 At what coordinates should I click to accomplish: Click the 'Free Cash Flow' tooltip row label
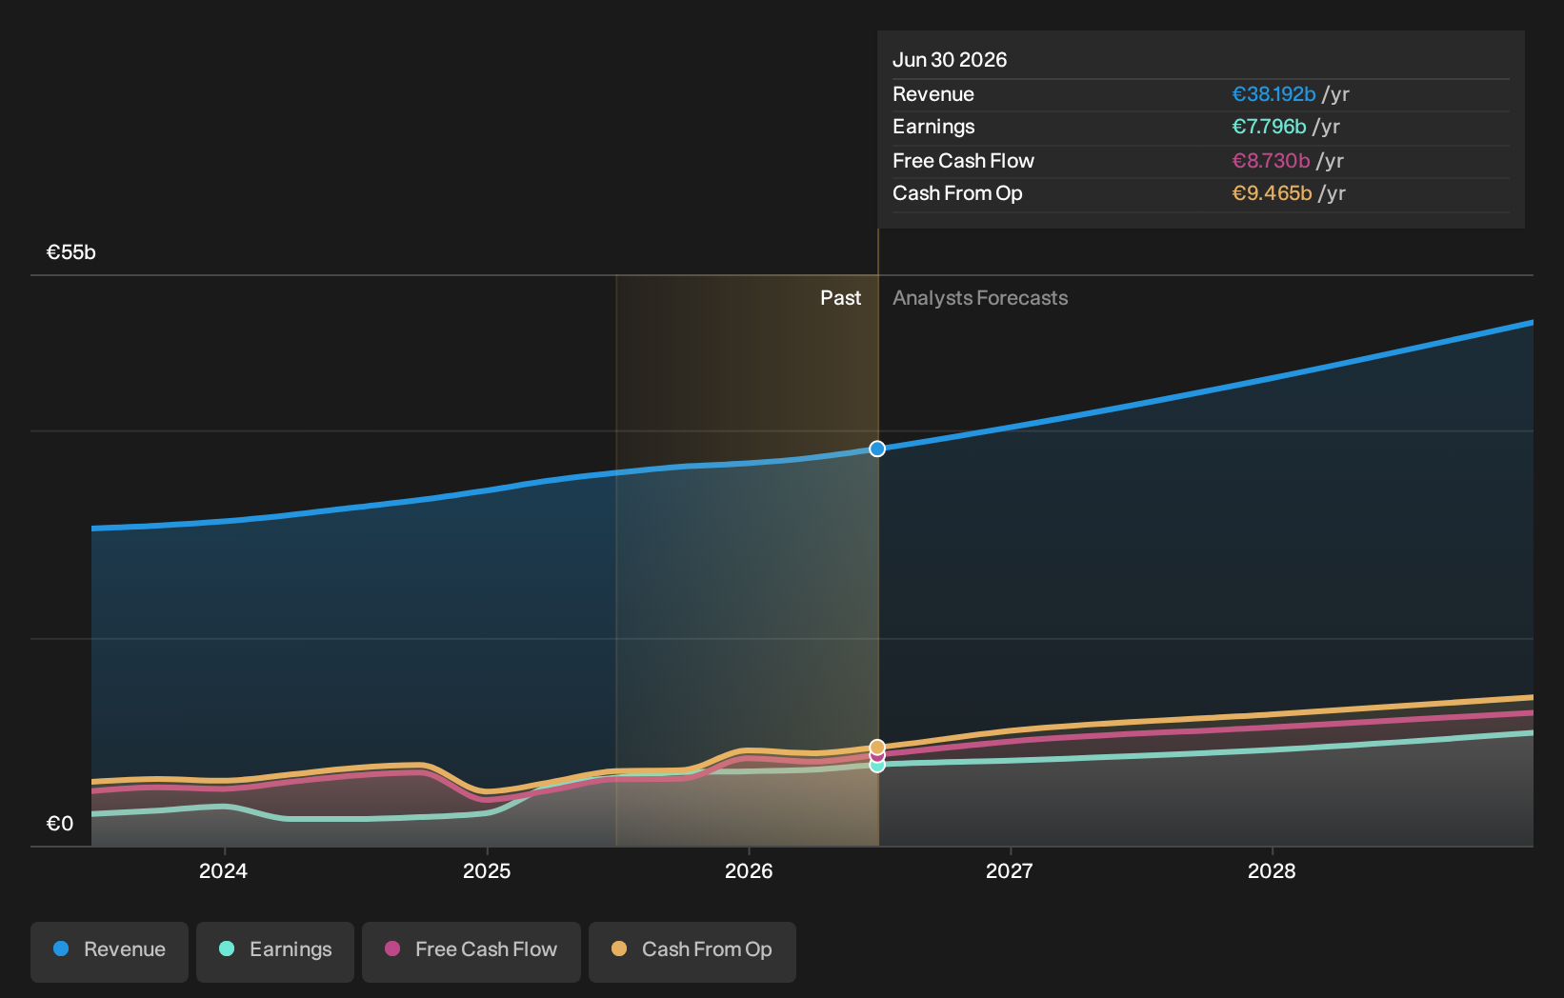point(963,161)
